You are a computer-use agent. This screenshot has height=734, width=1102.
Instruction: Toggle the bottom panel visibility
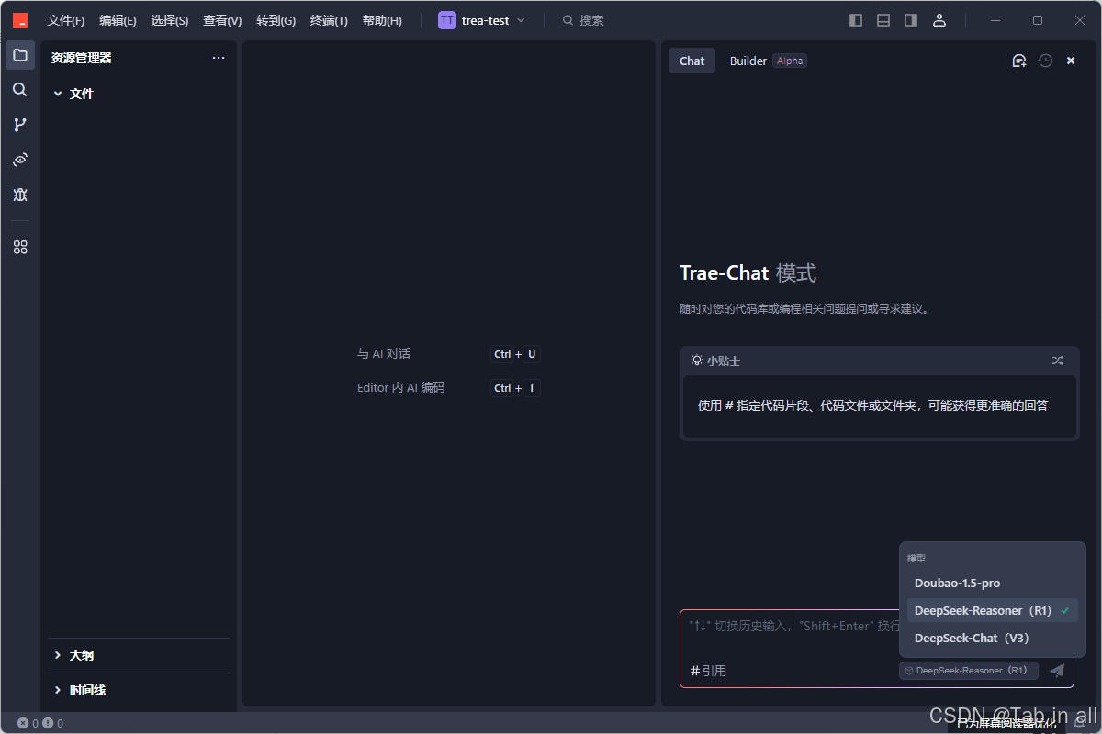pyautogui.click(x=883, y=19)
